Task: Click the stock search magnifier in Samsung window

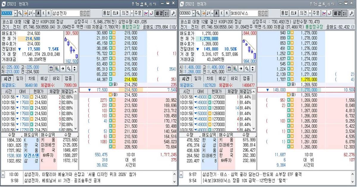Action: click(20, 13)
